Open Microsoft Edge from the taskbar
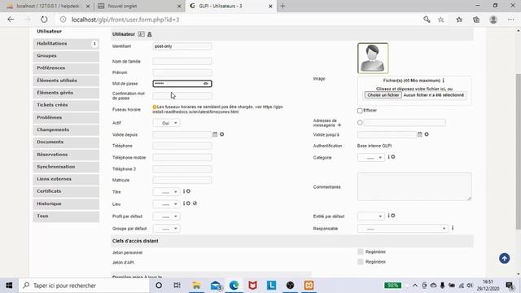Viewport: 521px width, 293px height. click(x=234, y=285)
